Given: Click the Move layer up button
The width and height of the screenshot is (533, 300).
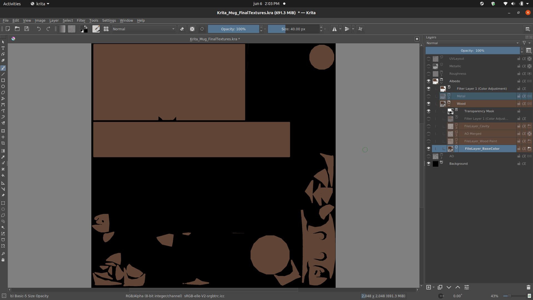Looking at the screenshot, I should (x=457, y=287).
